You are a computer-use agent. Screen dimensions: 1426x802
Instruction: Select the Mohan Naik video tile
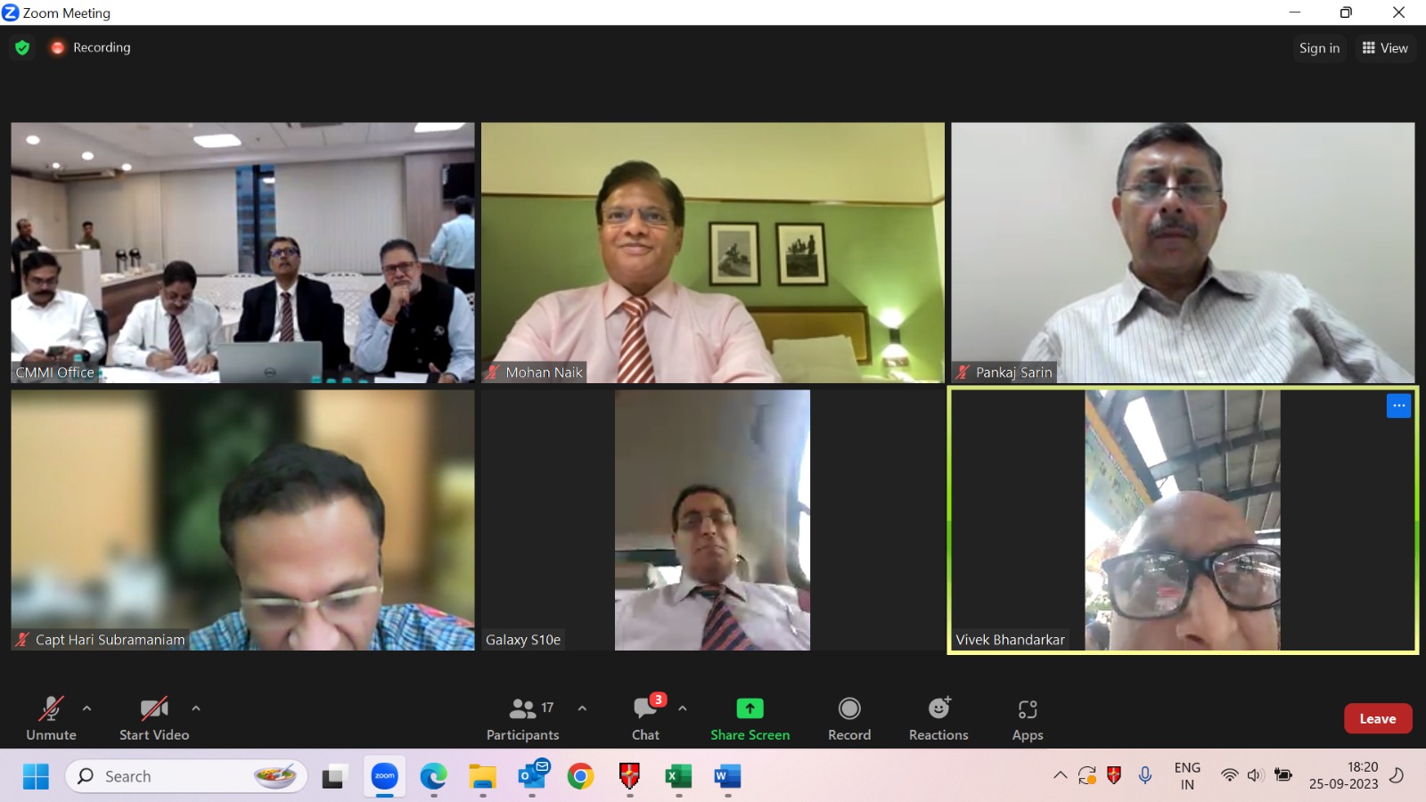click(712, 253)
